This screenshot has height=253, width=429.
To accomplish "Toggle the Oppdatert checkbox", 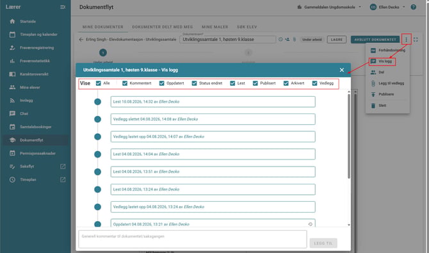I will click(162, 83).
